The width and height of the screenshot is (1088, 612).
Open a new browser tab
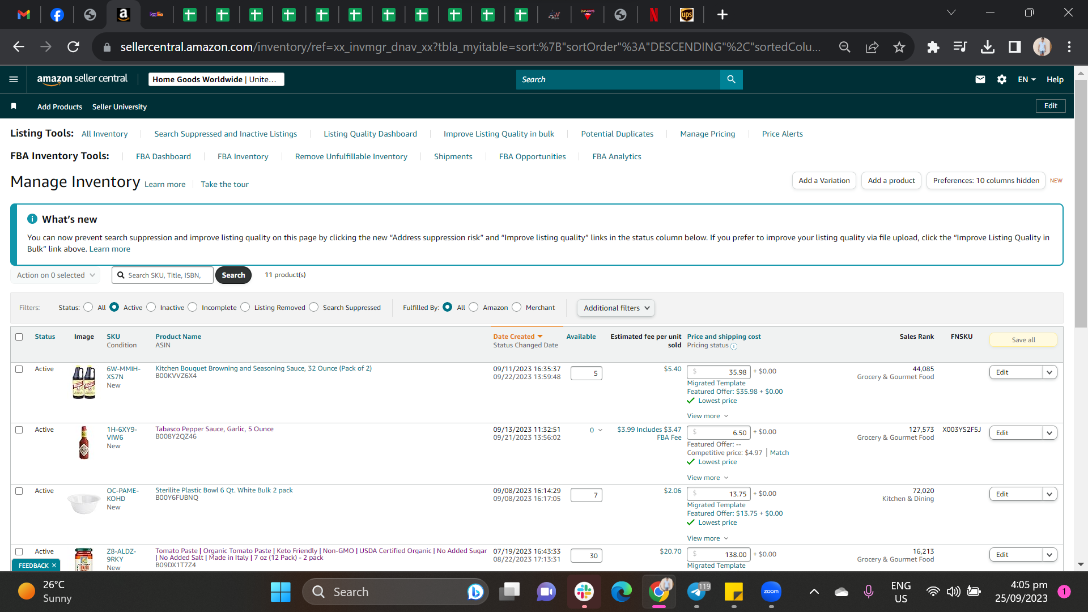[722, 15]
